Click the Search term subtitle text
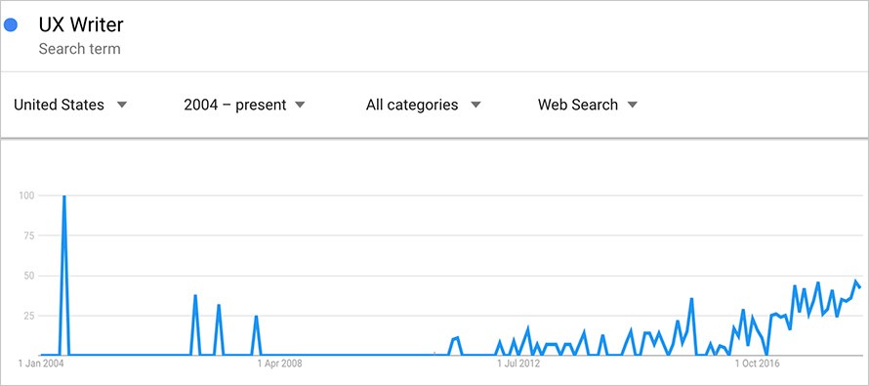 79,49
